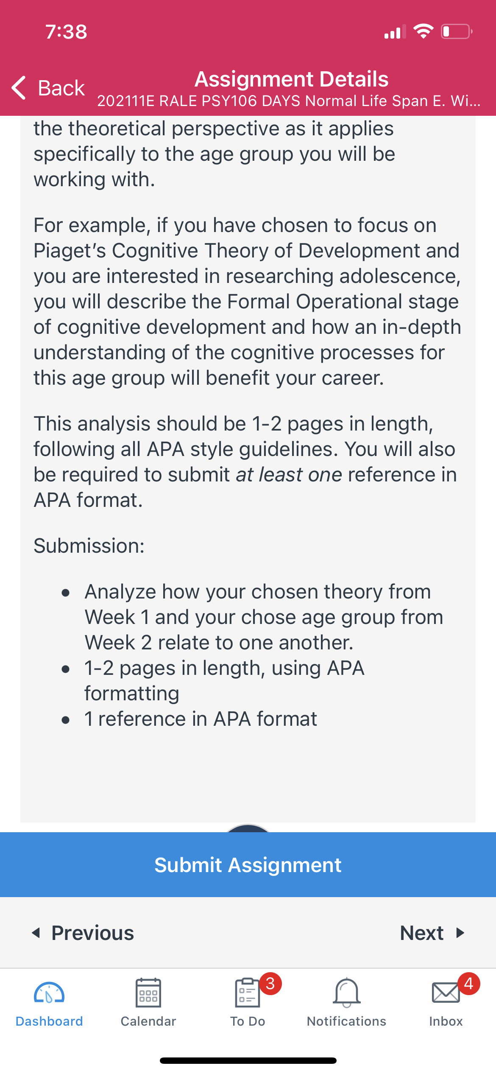Open the Notifications bell icon
This screenshot has height=1074, width=496.
(x=347, y=993)
